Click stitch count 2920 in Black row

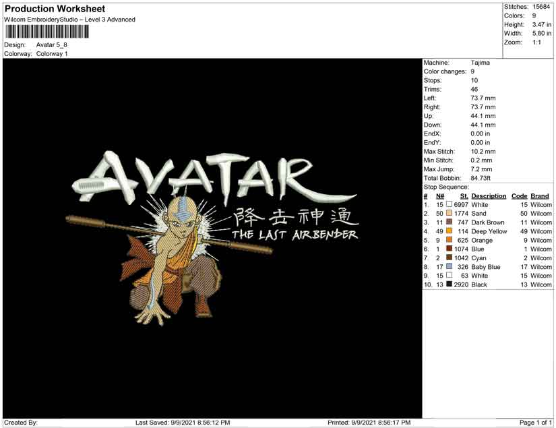coord(462,284)
